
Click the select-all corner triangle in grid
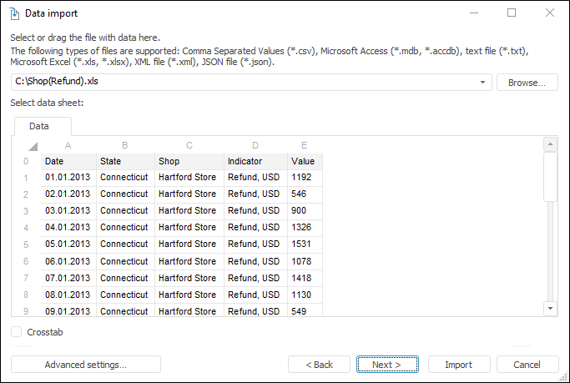(32, 146)
